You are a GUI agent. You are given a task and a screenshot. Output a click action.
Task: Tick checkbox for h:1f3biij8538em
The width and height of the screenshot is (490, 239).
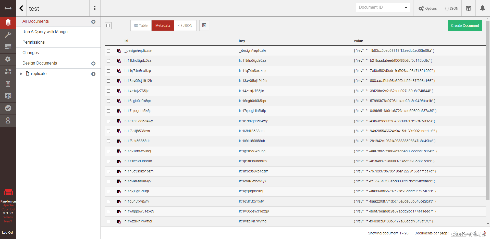pyautogui.click(x=108, y=131)
